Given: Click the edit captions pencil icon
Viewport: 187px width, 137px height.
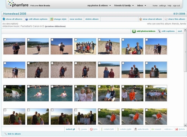Looking at the screenshot, I should [160, 31].
